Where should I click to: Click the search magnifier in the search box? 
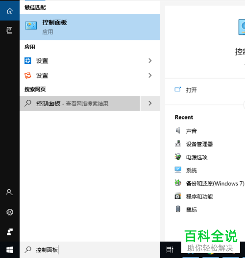(x=28, y=250)
